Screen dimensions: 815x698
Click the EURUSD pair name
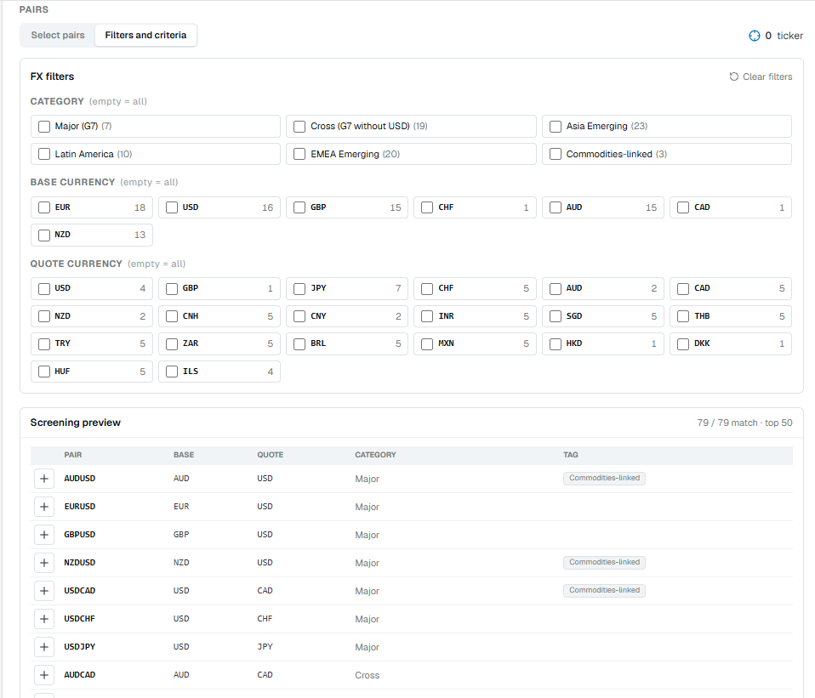[x=79, y=507]
